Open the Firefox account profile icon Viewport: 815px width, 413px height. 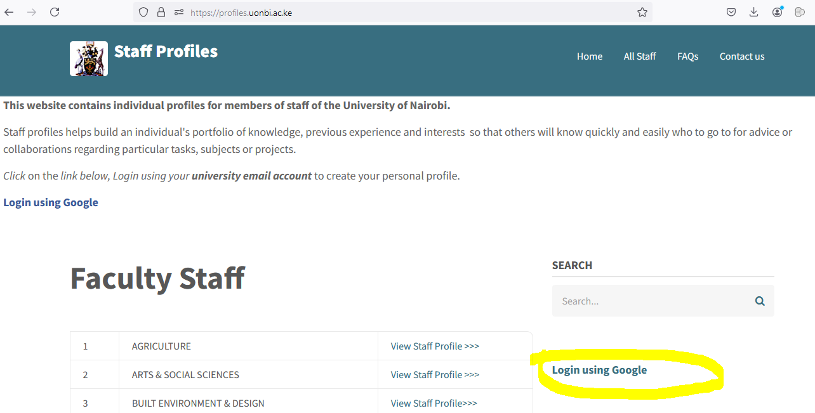tap(778, 12)
